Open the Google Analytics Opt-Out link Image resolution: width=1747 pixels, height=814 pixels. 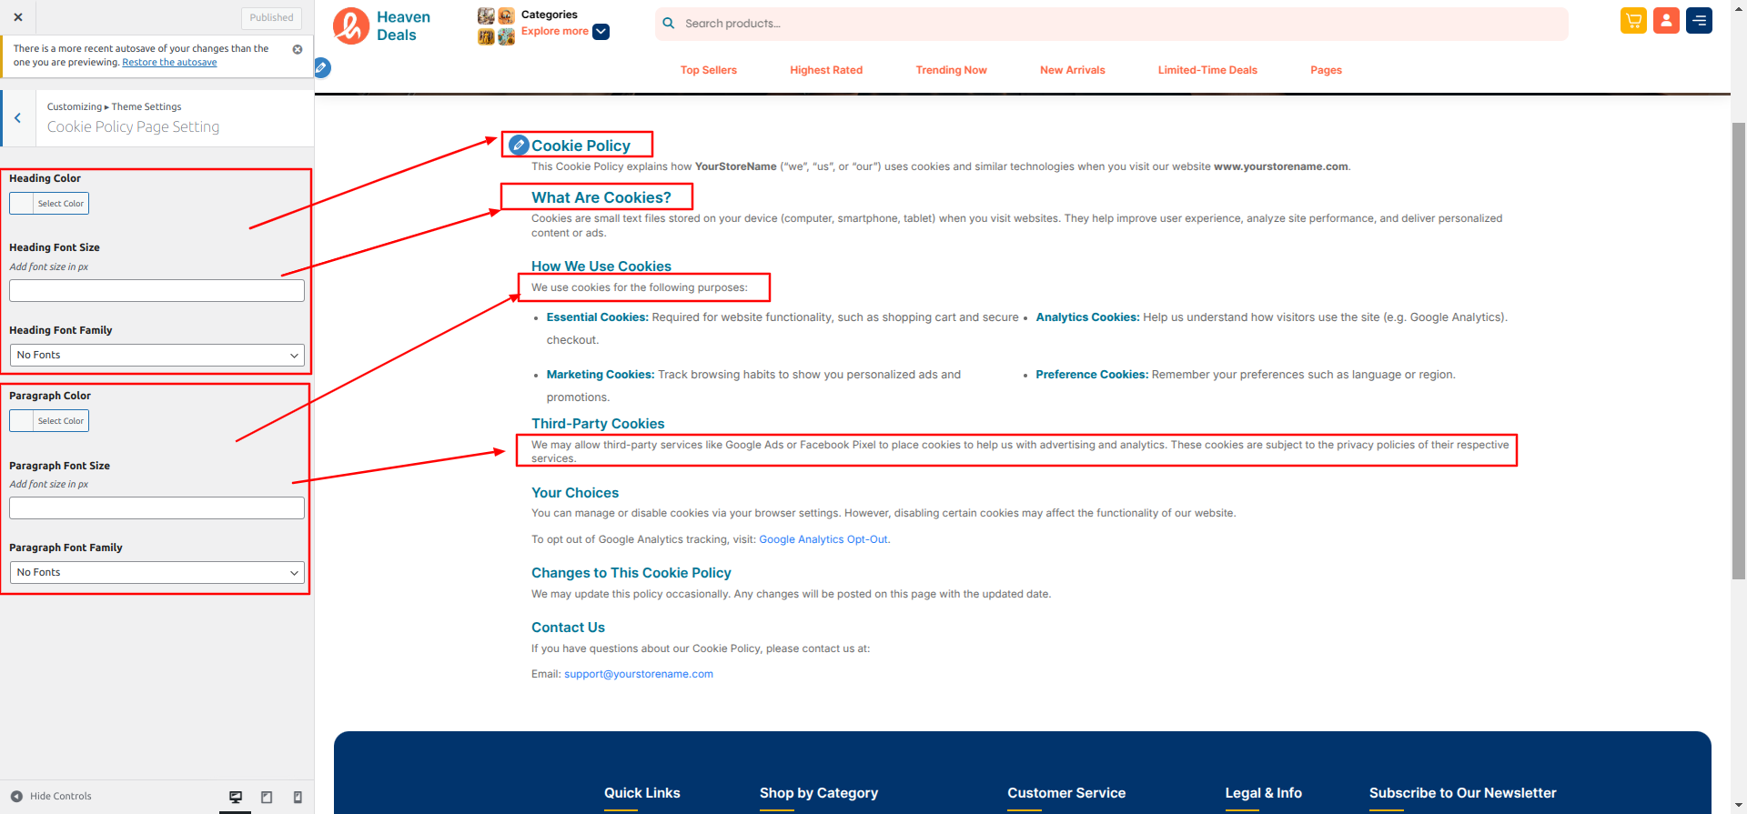823,539
